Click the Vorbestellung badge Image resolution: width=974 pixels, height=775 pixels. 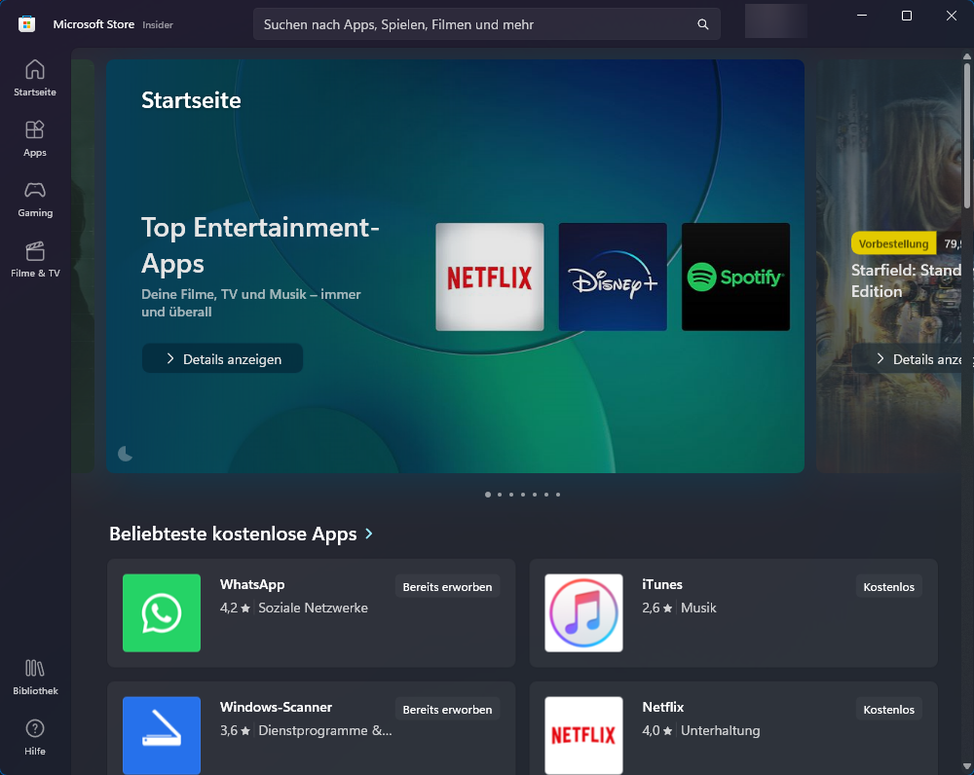893,243
